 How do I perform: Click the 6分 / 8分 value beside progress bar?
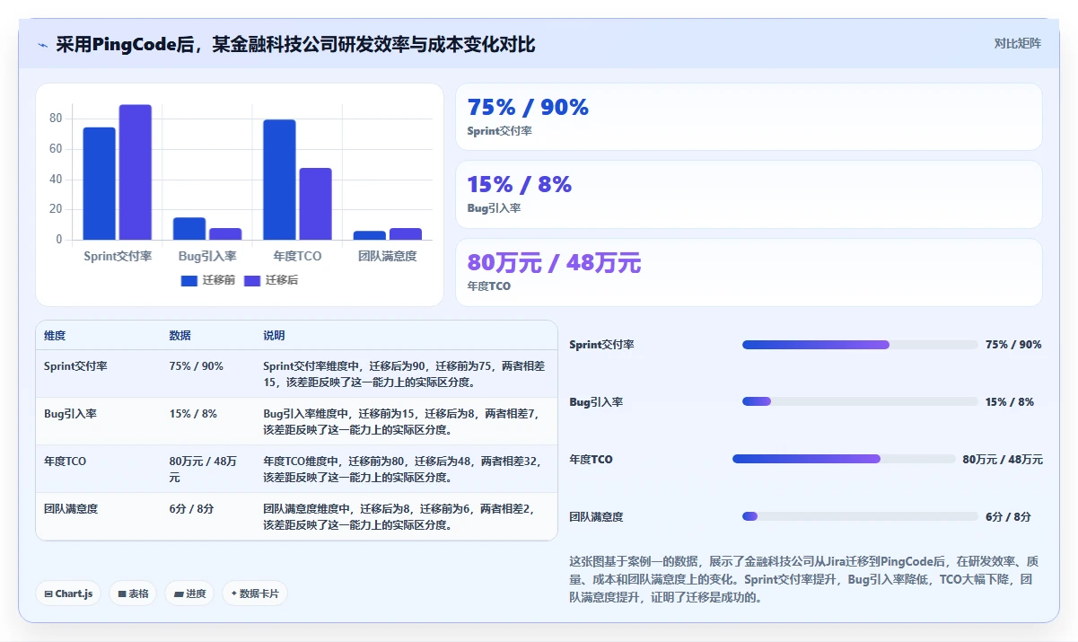pos(1008,516)
